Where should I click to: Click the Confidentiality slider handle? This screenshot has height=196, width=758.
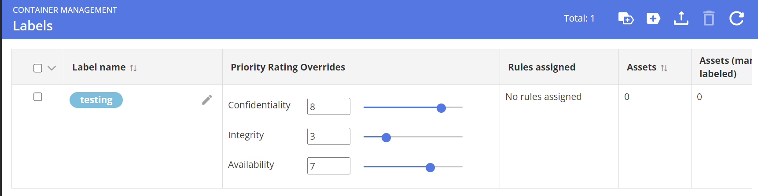click(441, 108)
